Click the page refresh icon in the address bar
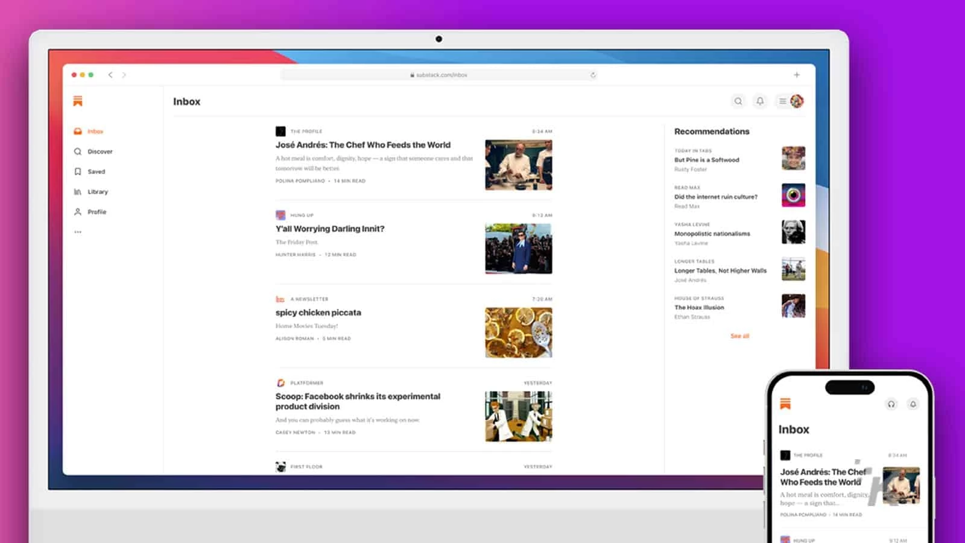Screen dimensions: 965x543 pyautogui.click(x=593, y=75)
